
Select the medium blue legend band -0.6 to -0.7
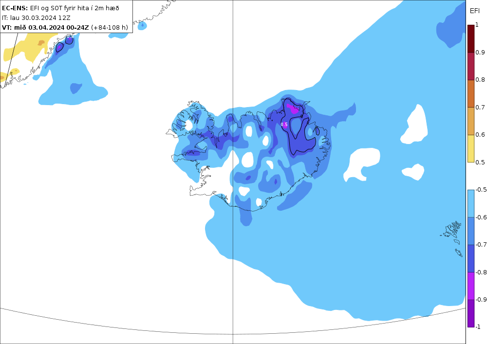471,231
